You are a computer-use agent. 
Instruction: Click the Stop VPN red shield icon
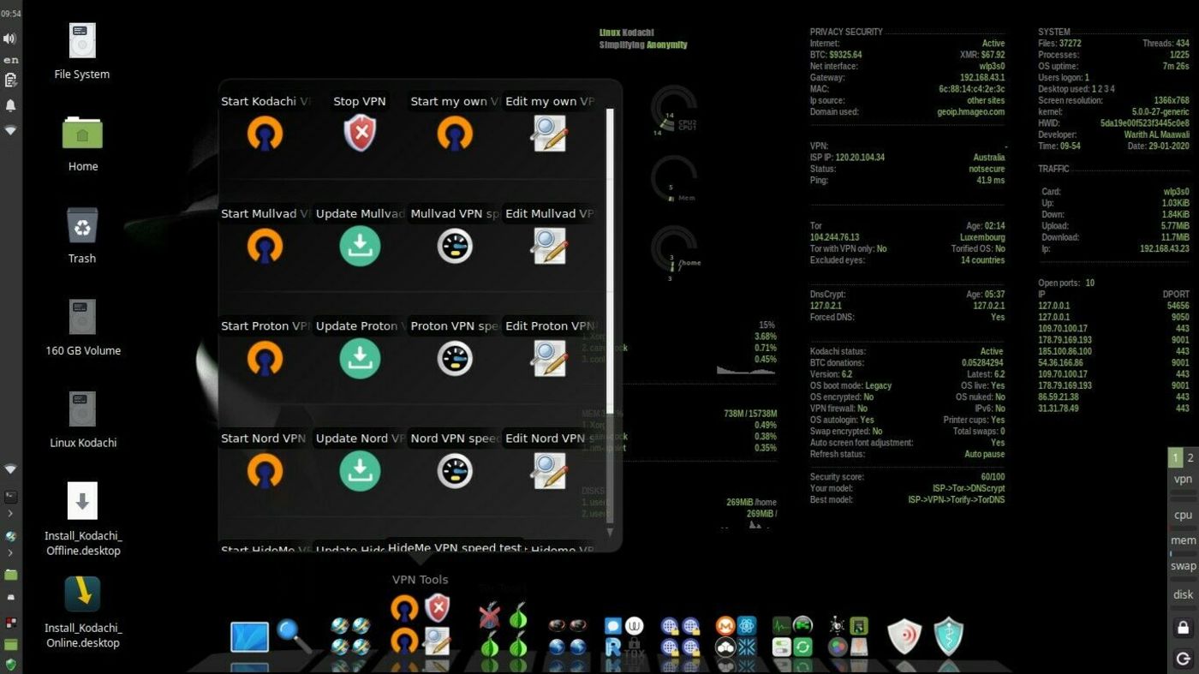[x=360, y=134]
